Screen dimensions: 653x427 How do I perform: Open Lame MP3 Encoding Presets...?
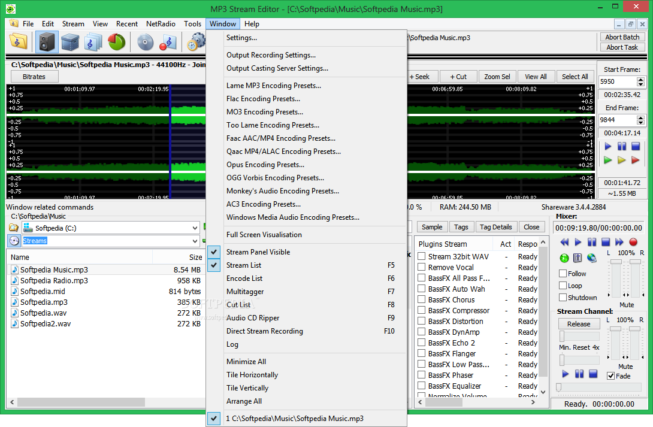[x=306, y=85]
